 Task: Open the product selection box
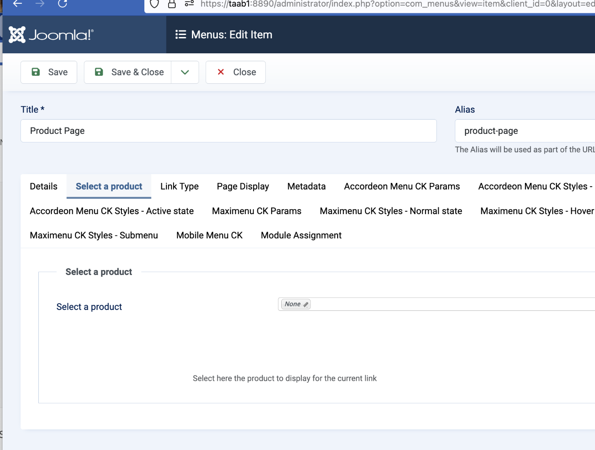[436, 304]
